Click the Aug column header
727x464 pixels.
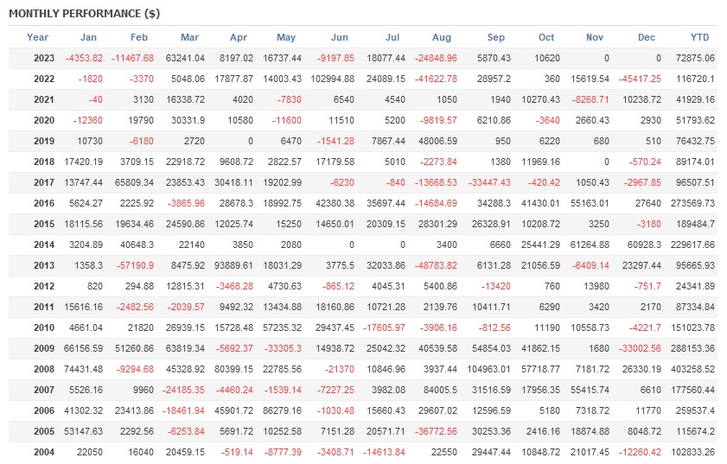coord(442,37)
